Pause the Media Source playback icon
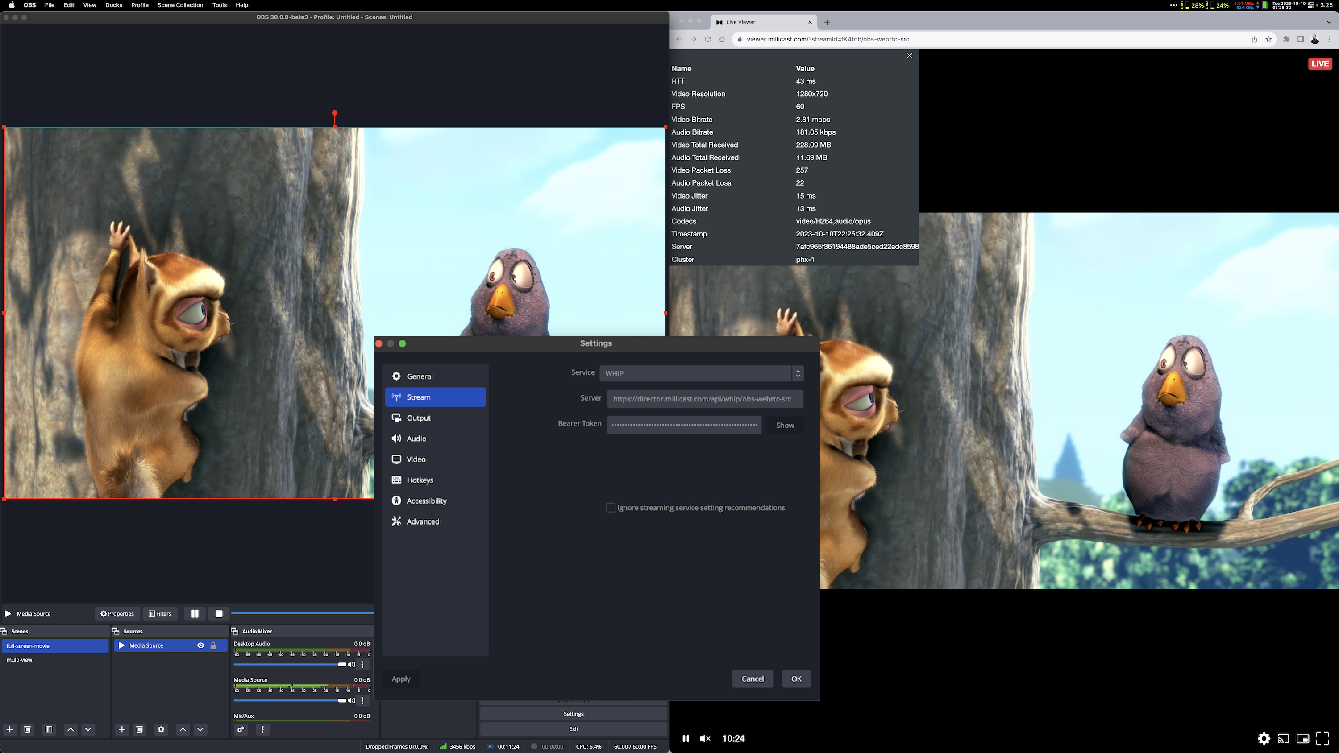The image size is (1339, 753). [x=195, y=614]
